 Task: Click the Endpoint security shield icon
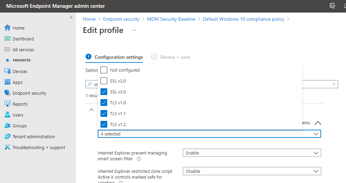coord(7,93)
